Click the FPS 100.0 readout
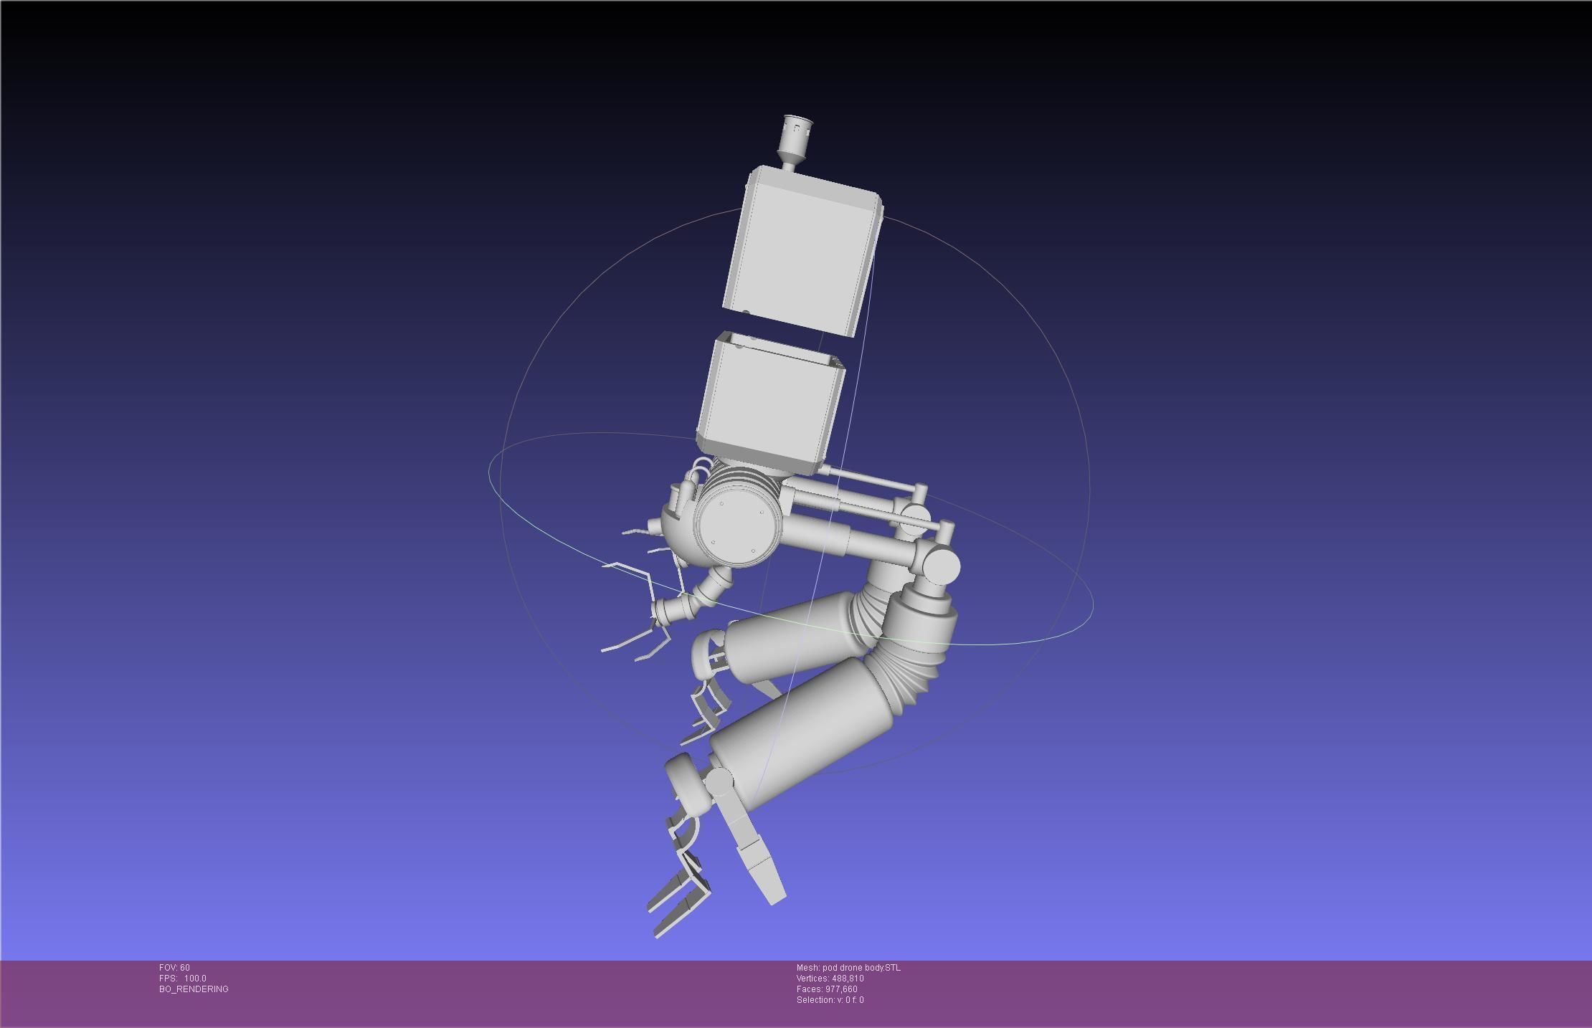Screen dimensions: 1592x1028 pyautogui.click(x=182, y=979)
